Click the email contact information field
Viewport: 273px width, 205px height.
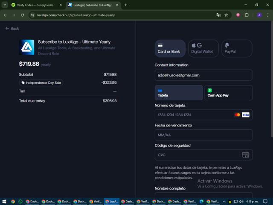click(x=203, y=75)
